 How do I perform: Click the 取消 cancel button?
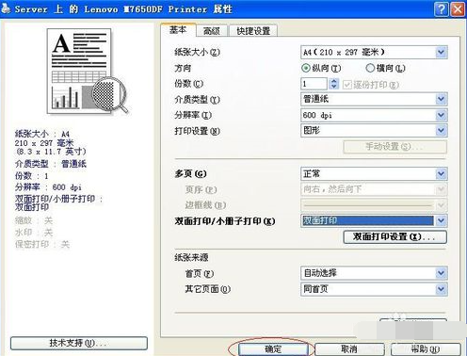[x=349, y=348]
